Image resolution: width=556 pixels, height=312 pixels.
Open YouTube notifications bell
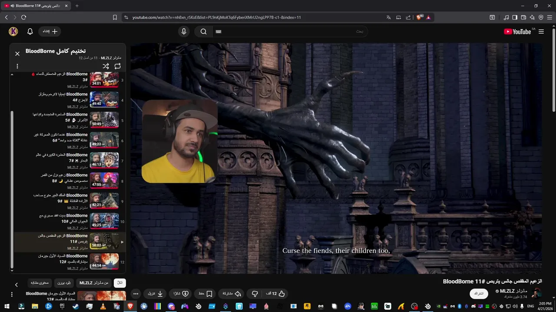(30, 32)
